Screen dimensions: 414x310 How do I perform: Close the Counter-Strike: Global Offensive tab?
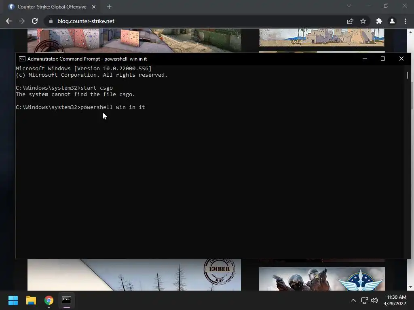coord(94,7)
